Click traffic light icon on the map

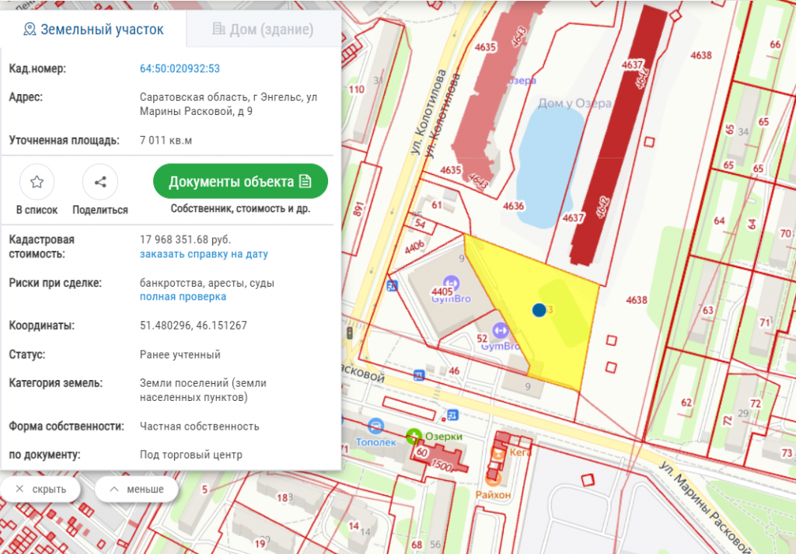(x=350, y=333)
